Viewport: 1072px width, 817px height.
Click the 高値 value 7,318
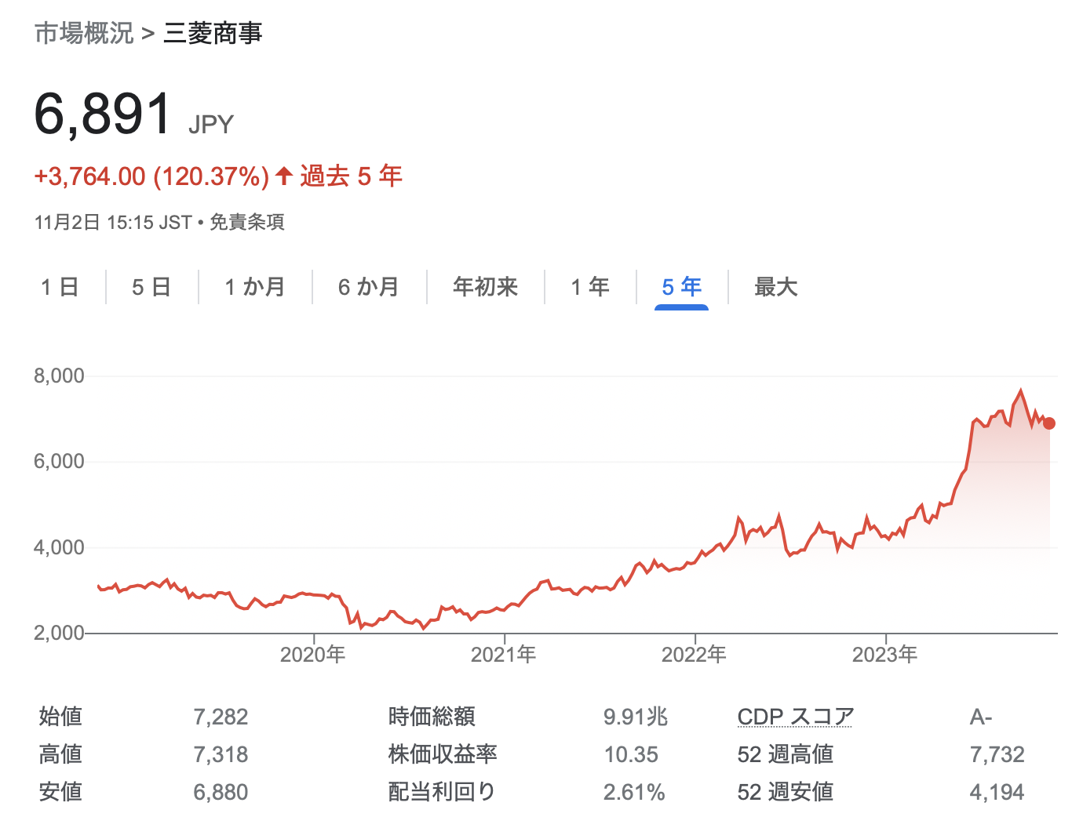[221, 754]
